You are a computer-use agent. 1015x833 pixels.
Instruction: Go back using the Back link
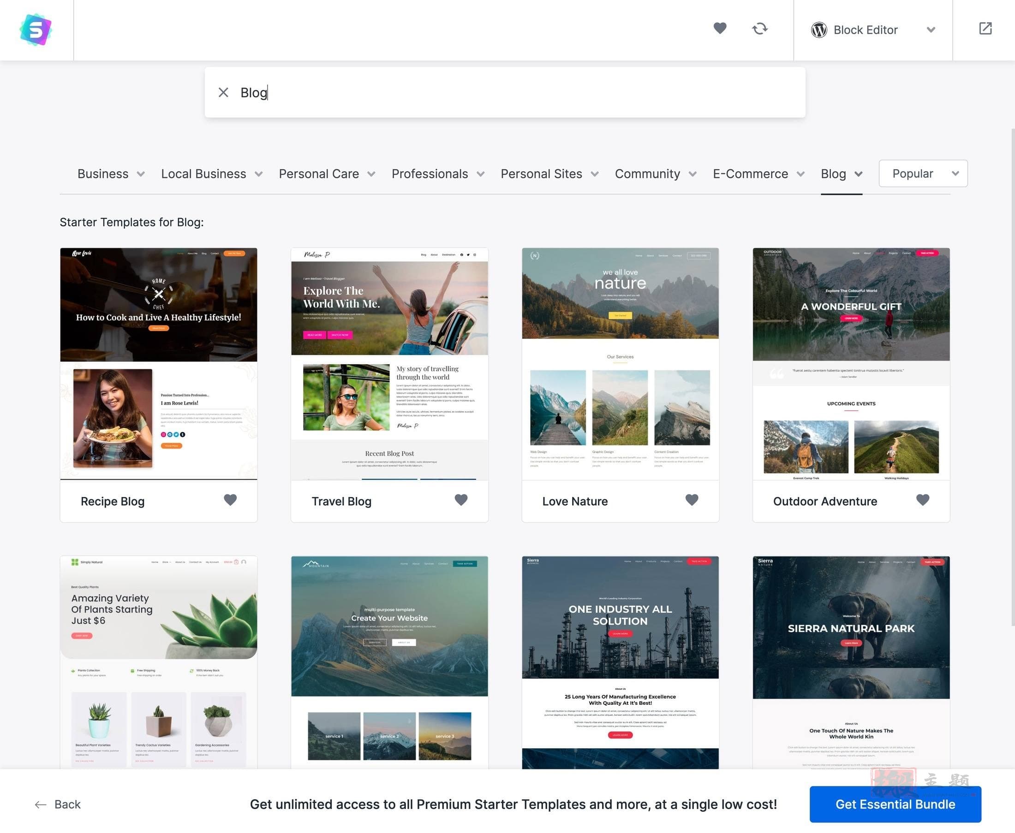58,804
